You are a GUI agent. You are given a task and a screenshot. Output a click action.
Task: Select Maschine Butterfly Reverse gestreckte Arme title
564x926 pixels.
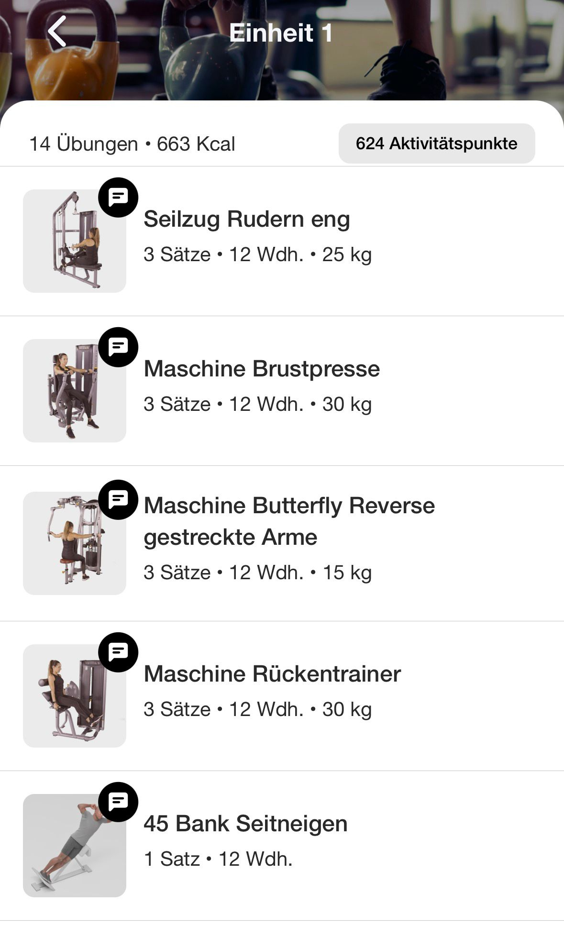[x=289, y=521]
